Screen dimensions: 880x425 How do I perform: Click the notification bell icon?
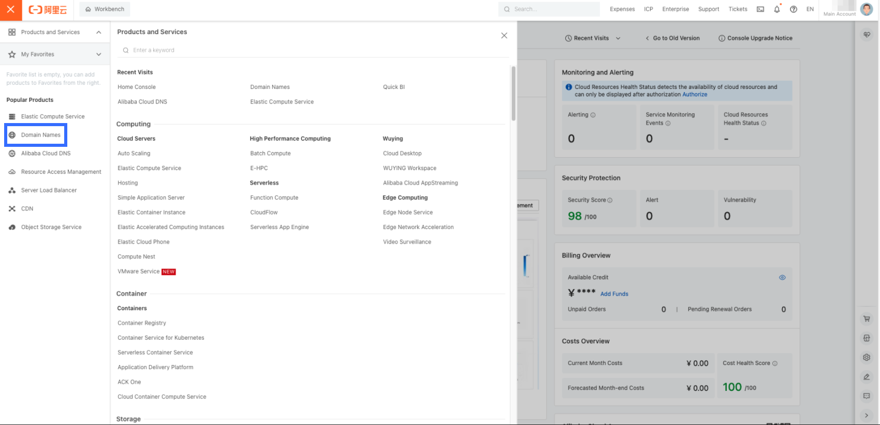776,9
